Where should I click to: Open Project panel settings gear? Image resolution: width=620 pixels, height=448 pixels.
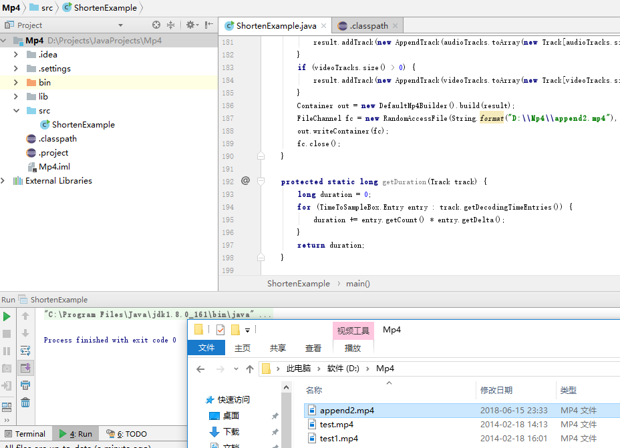[x=192, y=25]
